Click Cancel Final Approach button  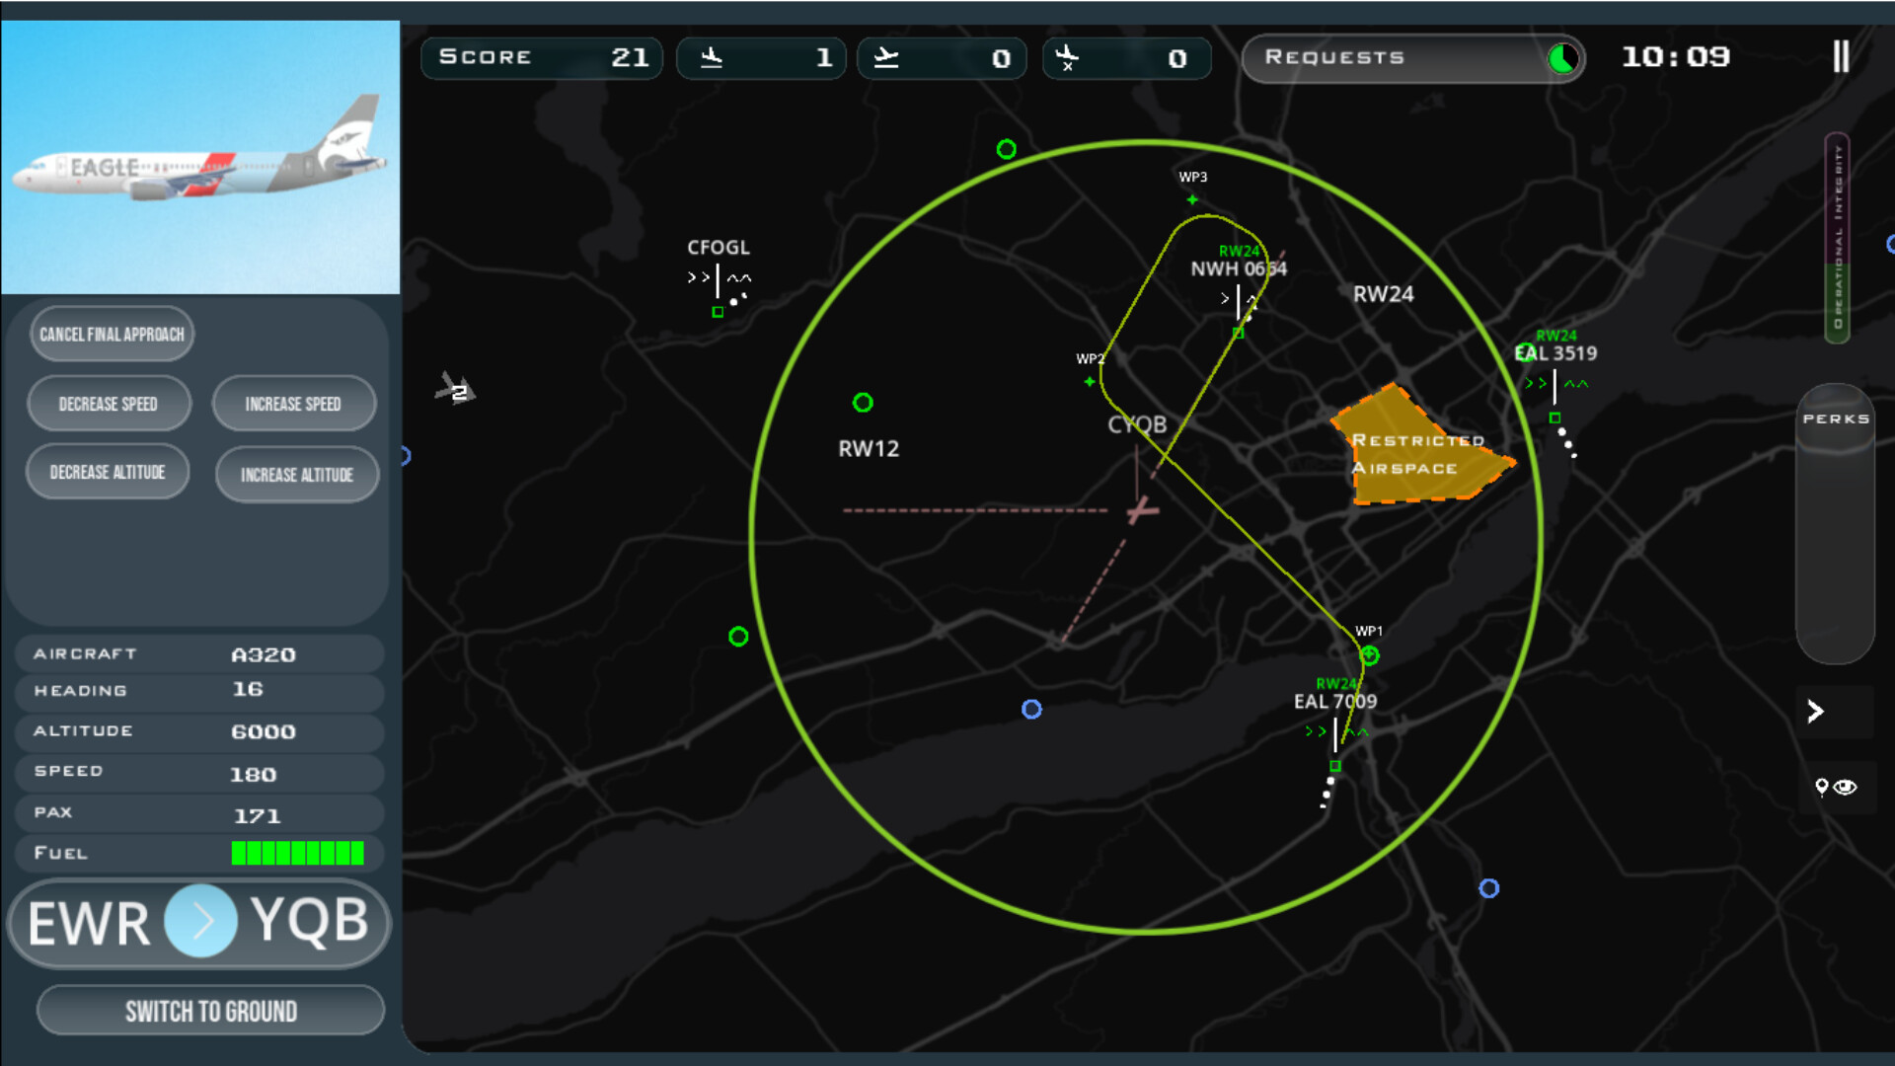coord(112,335)
